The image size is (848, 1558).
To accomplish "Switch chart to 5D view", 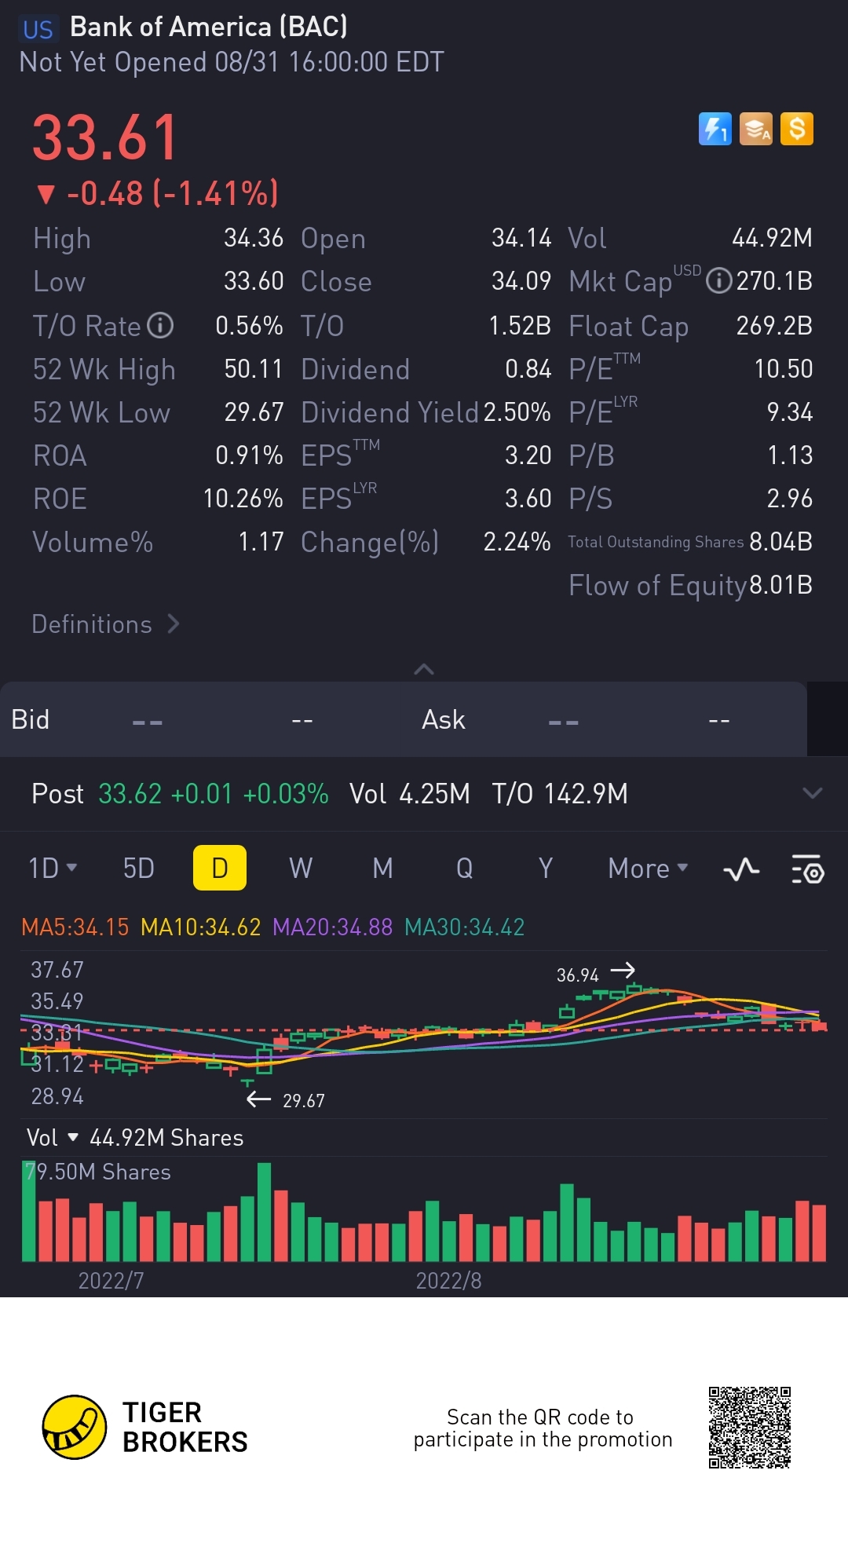I will (139, 869).
